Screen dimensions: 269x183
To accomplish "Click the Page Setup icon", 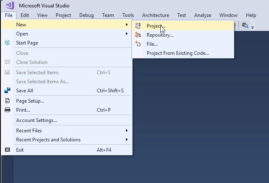I will pyautogui.click(x=7, y=101).
